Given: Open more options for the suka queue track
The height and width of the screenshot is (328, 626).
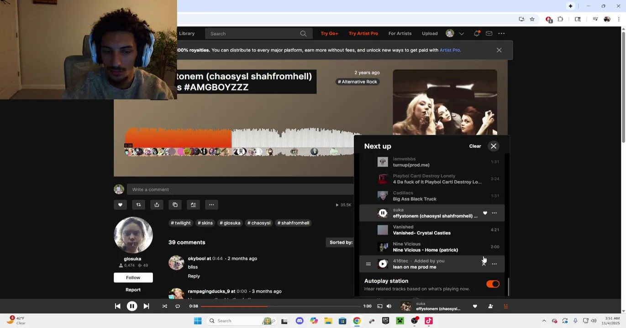Looking at the screenshot, I should point(494,213).
